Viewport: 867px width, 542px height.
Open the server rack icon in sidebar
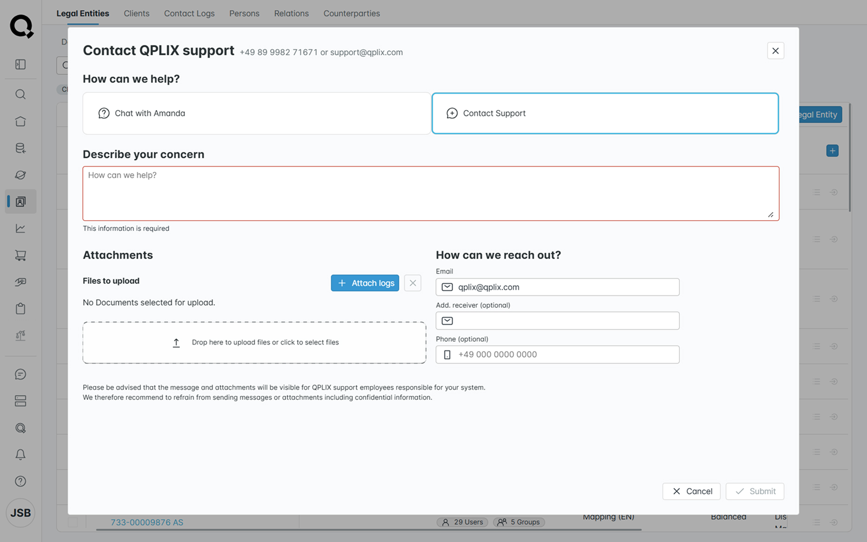tap(20, 401)
